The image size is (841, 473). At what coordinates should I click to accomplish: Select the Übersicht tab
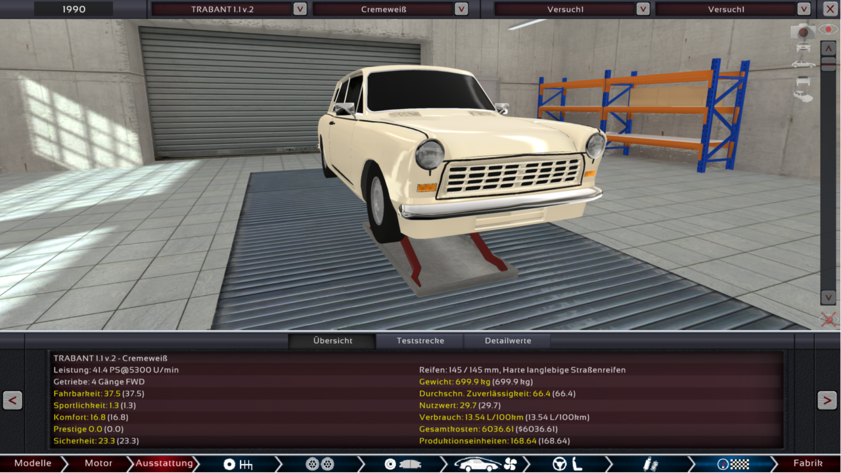click(x=332, y=341)
